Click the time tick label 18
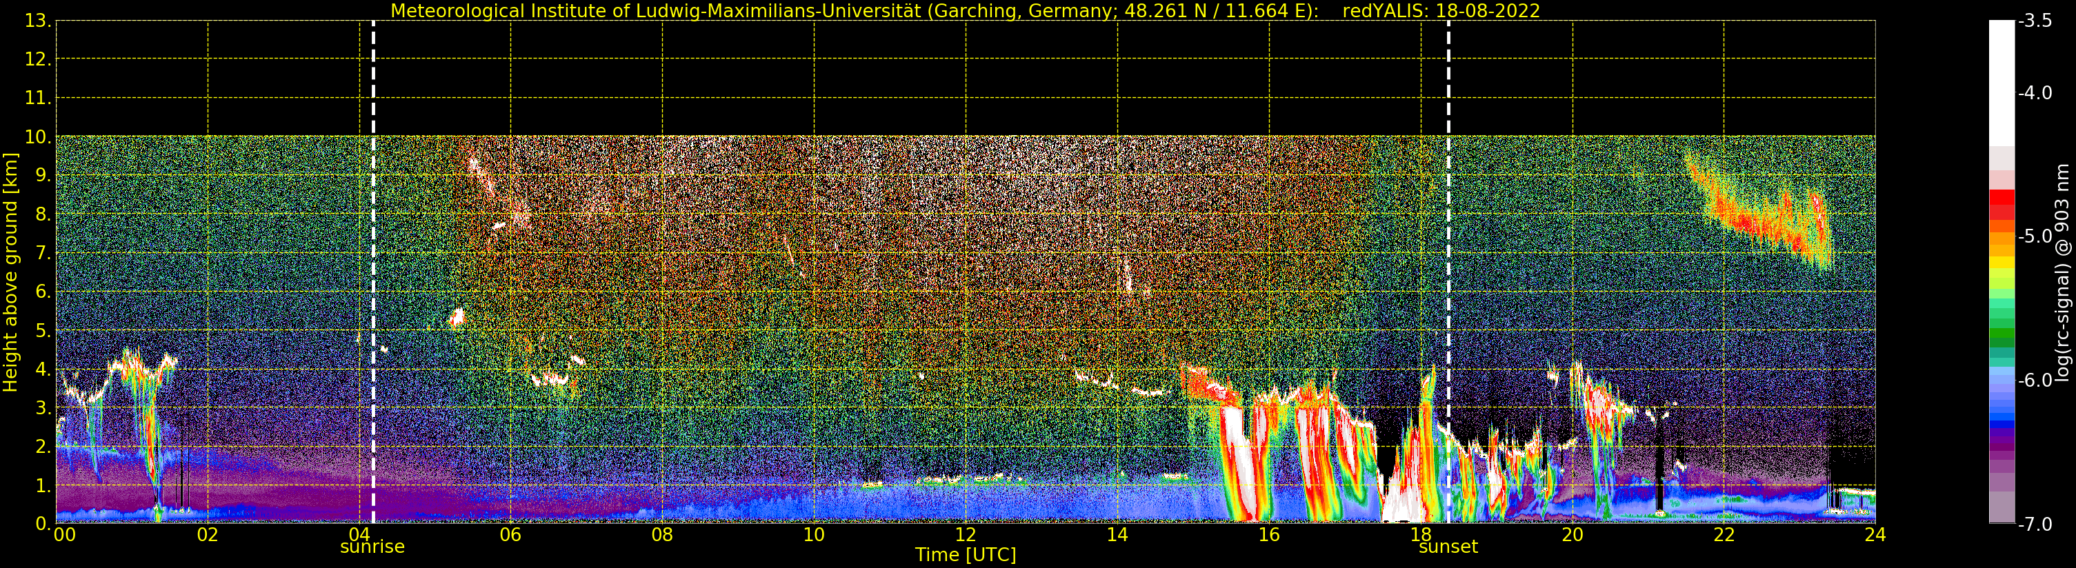The width and height of the screenshot is (2076, 568). [x=1421, y=534]
